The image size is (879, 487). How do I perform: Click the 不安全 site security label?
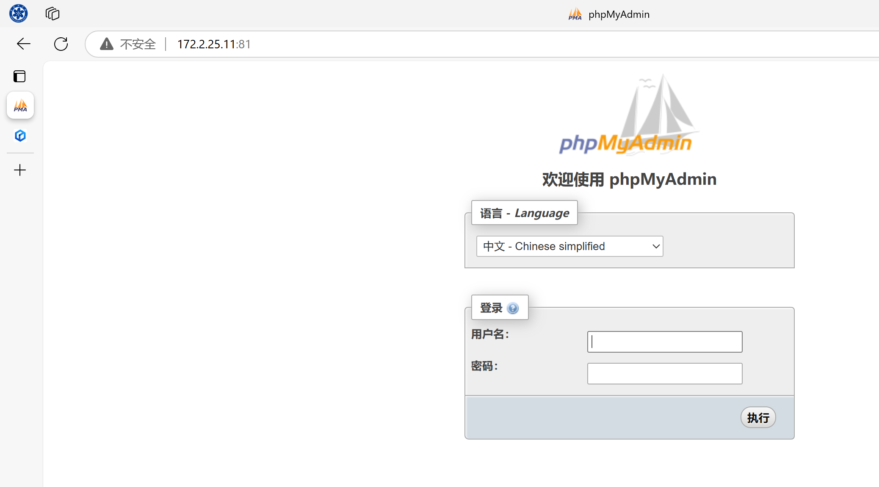coord(138,44)
